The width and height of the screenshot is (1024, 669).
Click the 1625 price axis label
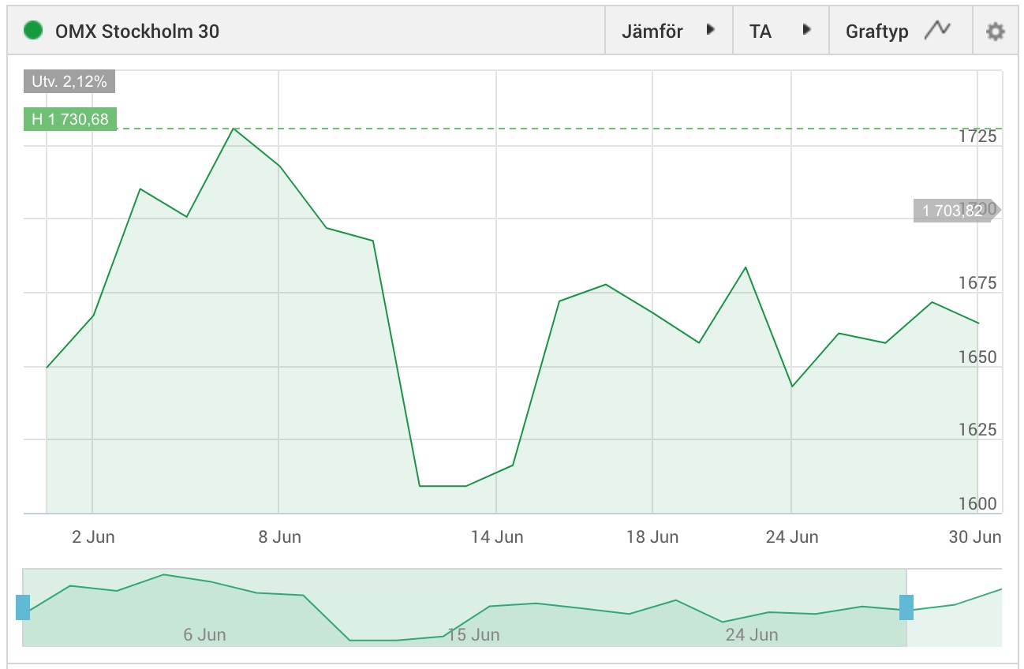977,430
